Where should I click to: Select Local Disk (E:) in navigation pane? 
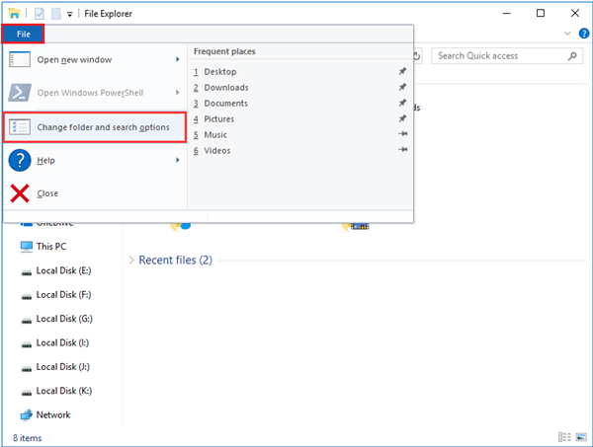64,270
